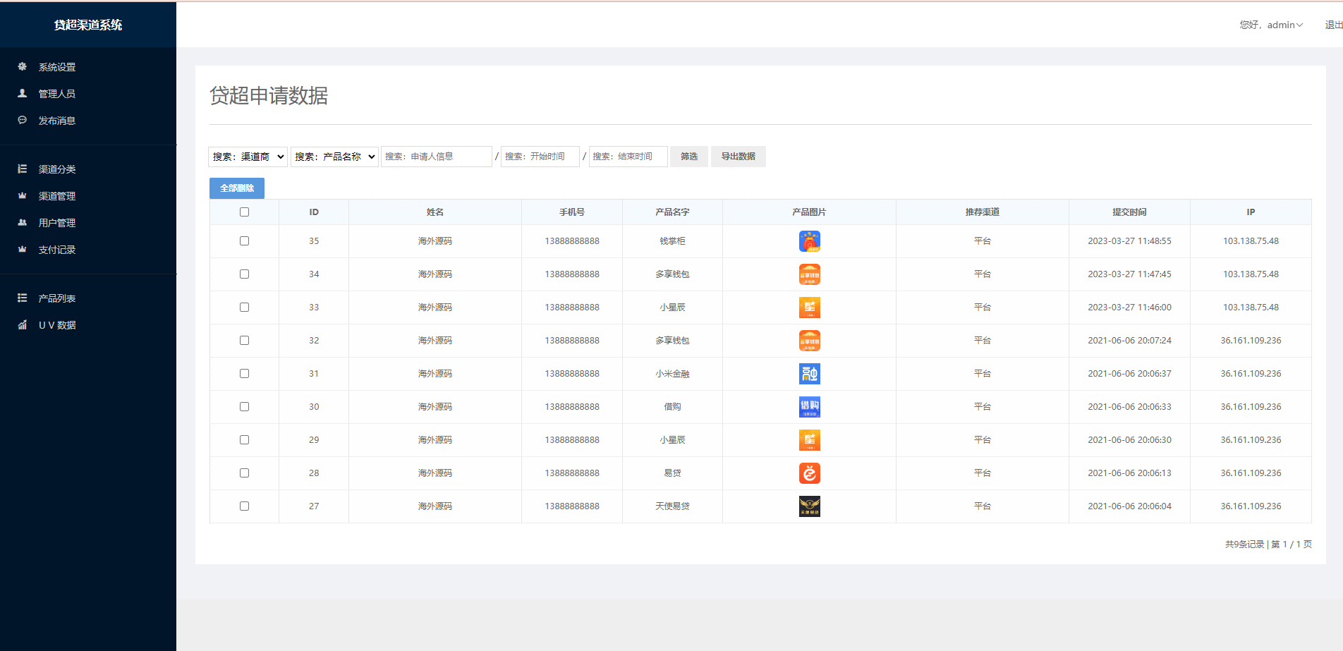Screen dimensions: 1343x651
Task: Go to 支付记录 in the sidebar
Action: pos(56,250)
